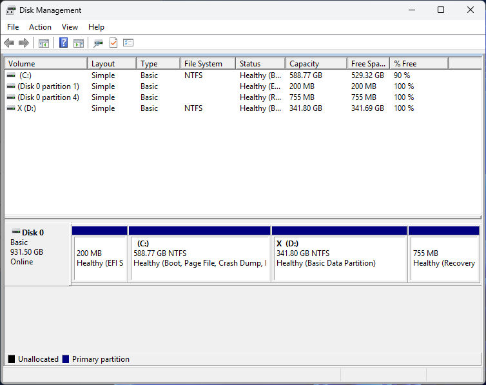The height and width of the screenshot is (385, 486).
Task: Select the (Disk 0 partition 4) volume row
Action: tap(243, 97)
